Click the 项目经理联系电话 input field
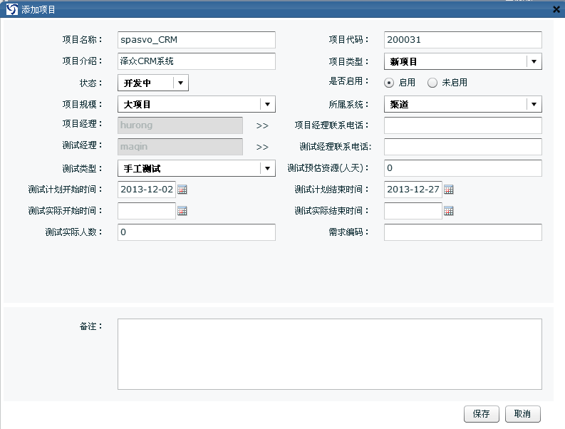This screenshot has width=565, height=429. click(462, 125)
